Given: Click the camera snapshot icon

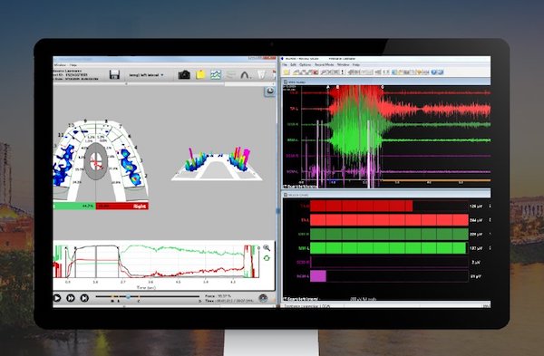Looking at the screenshot, I should pyautogui.click(x=184, y=74).
